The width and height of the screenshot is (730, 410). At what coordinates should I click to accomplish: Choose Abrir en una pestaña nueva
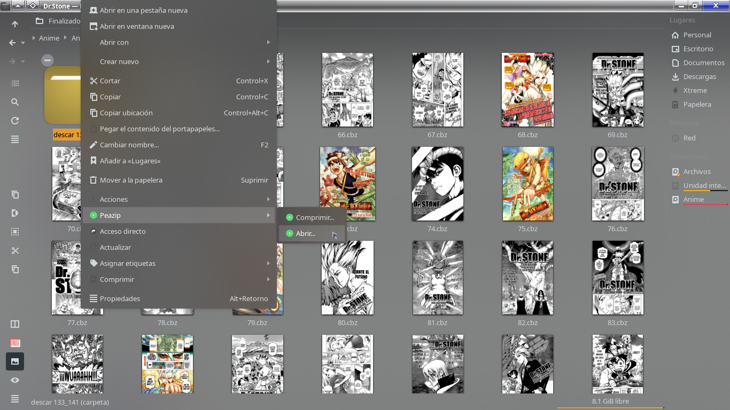tap(179, 10)
